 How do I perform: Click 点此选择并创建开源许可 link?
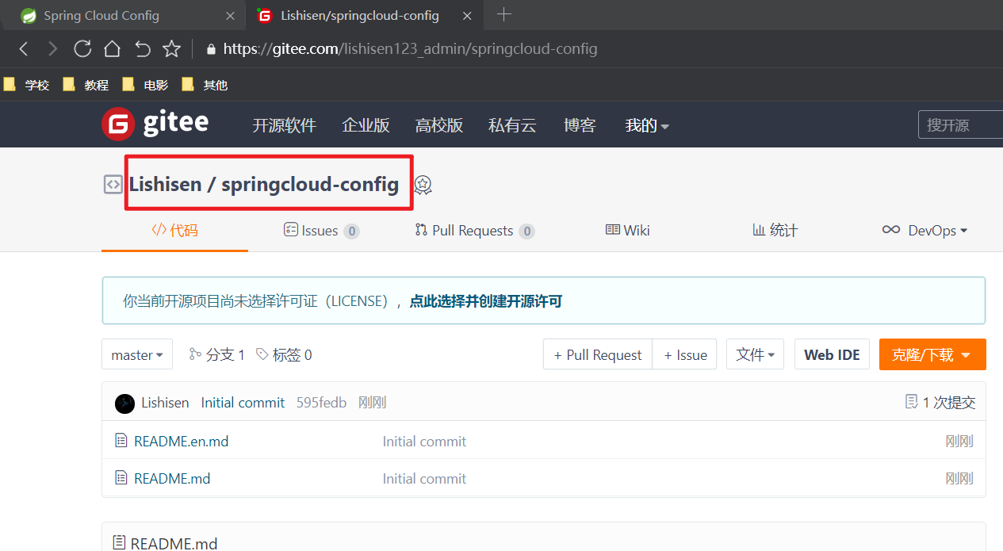click(485, 301)
